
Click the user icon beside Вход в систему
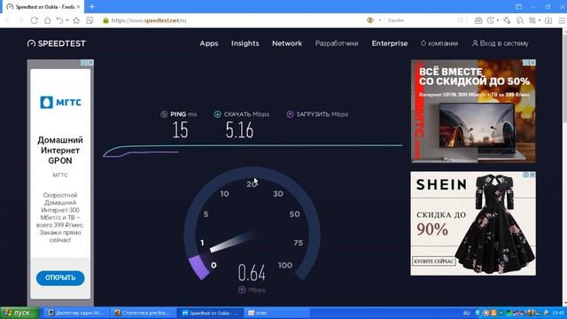[x=475, y=43]
